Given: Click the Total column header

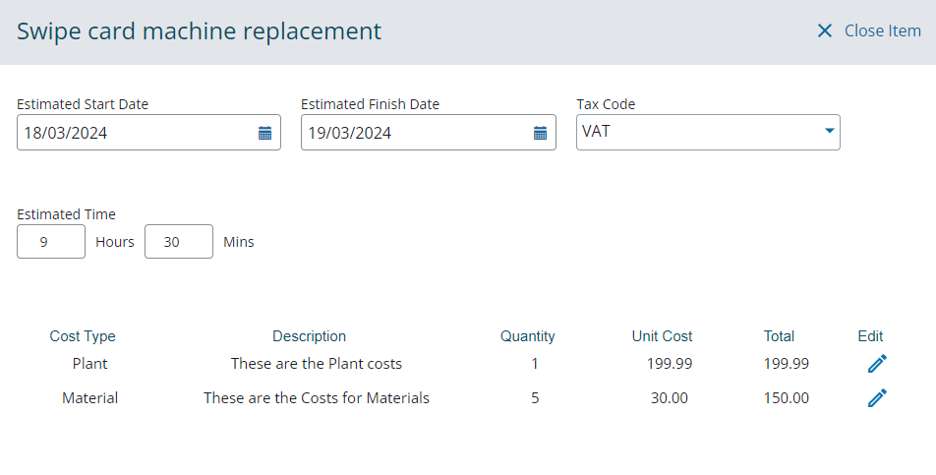Looking at the screenshot, I should [779, 336].
